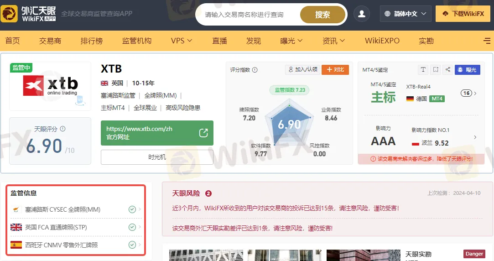This screenshot has height=261, width=494.
Task: Click the blue 曝光 report button
Action: [468, 70]
